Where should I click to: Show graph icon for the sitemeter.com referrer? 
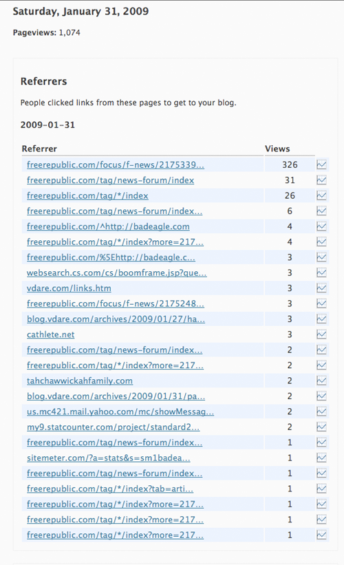click(x=321, y=458)
